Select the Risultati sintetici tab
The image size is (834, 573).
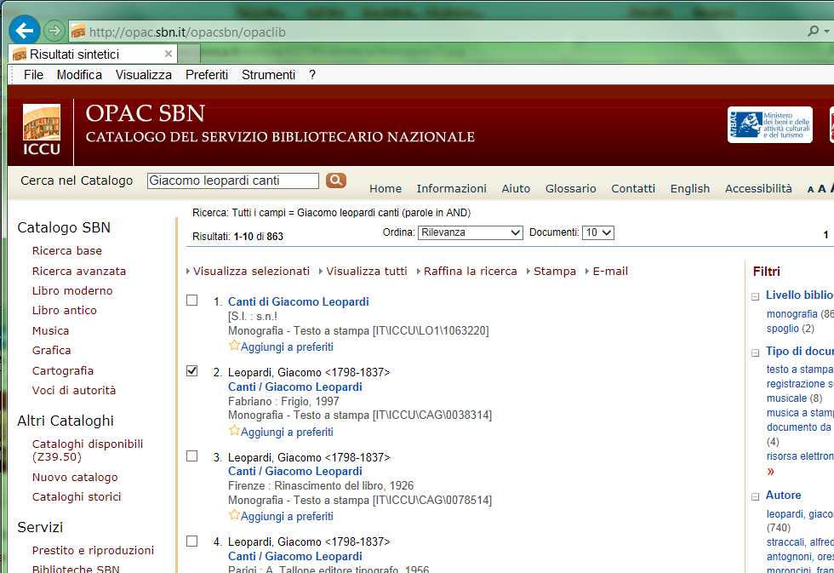coord(93,54)
